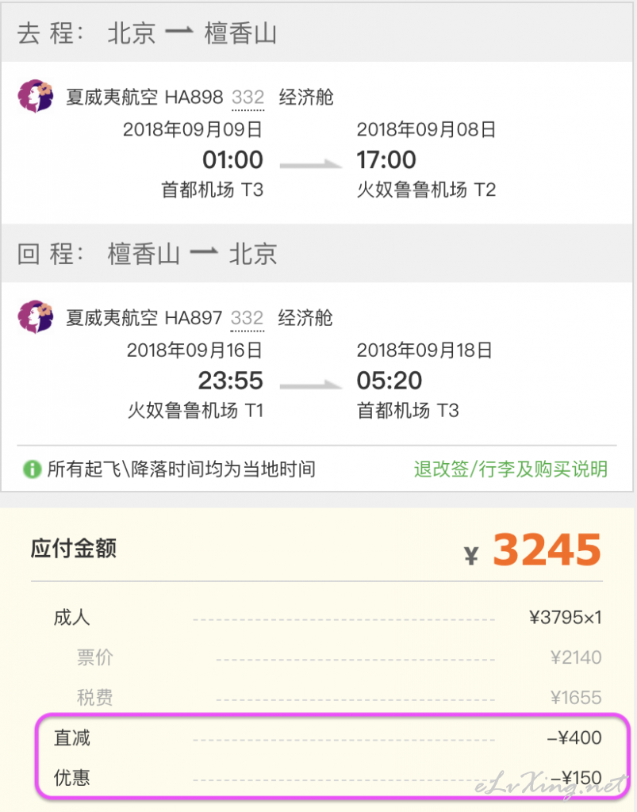Click the green info icon about local times
The height and width of the screenshot is (812, 637).
[x=32, y=469]
